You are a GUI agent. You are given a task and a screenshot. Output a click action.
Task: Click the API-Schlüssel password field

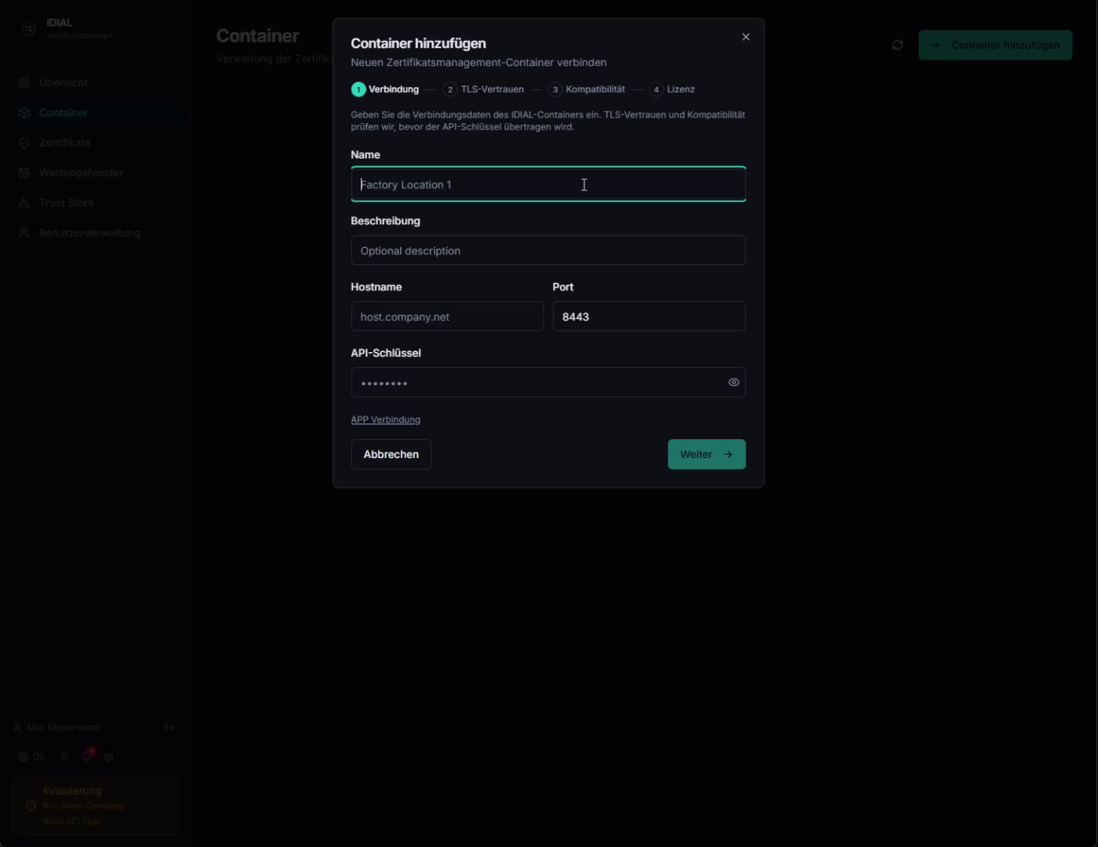point(548,383)
